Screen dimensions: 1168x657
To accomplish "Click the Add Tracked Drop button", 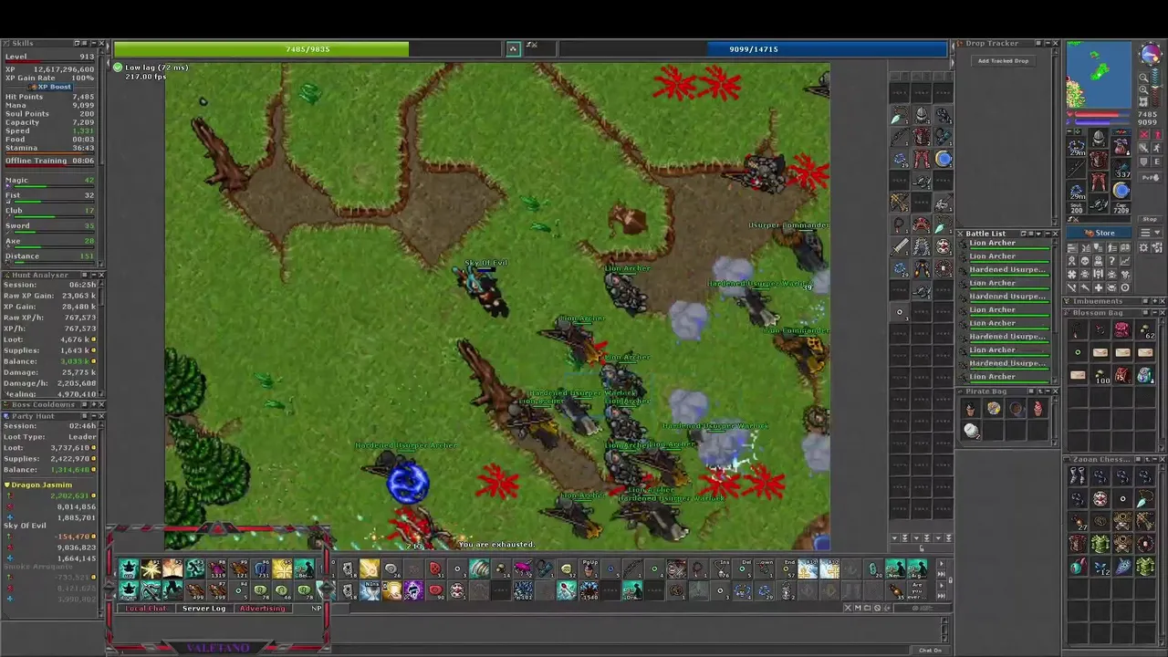I will [1003, 61].
